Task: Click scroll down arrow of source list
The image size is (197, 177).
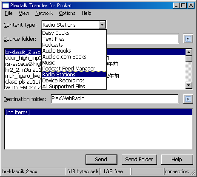Action: point(189,85)
